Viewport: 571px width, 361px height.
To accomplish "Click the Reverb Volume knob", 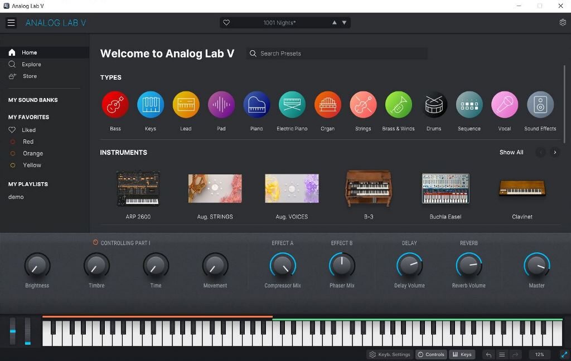I will [468, 266].
